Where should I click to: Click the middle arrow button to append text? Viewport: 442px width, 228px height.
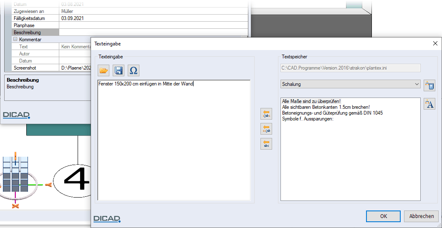266,129
